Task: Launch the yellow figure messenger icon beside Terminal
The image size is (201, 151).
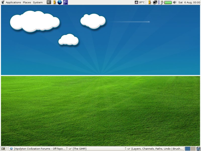Action: pyautogui.click(x=55, y=2)
